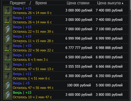Select the green-titled Вихрь +15 item icon
Image resolution: width=131 pixels, height=101 pixels.
[x=8, y=95]
